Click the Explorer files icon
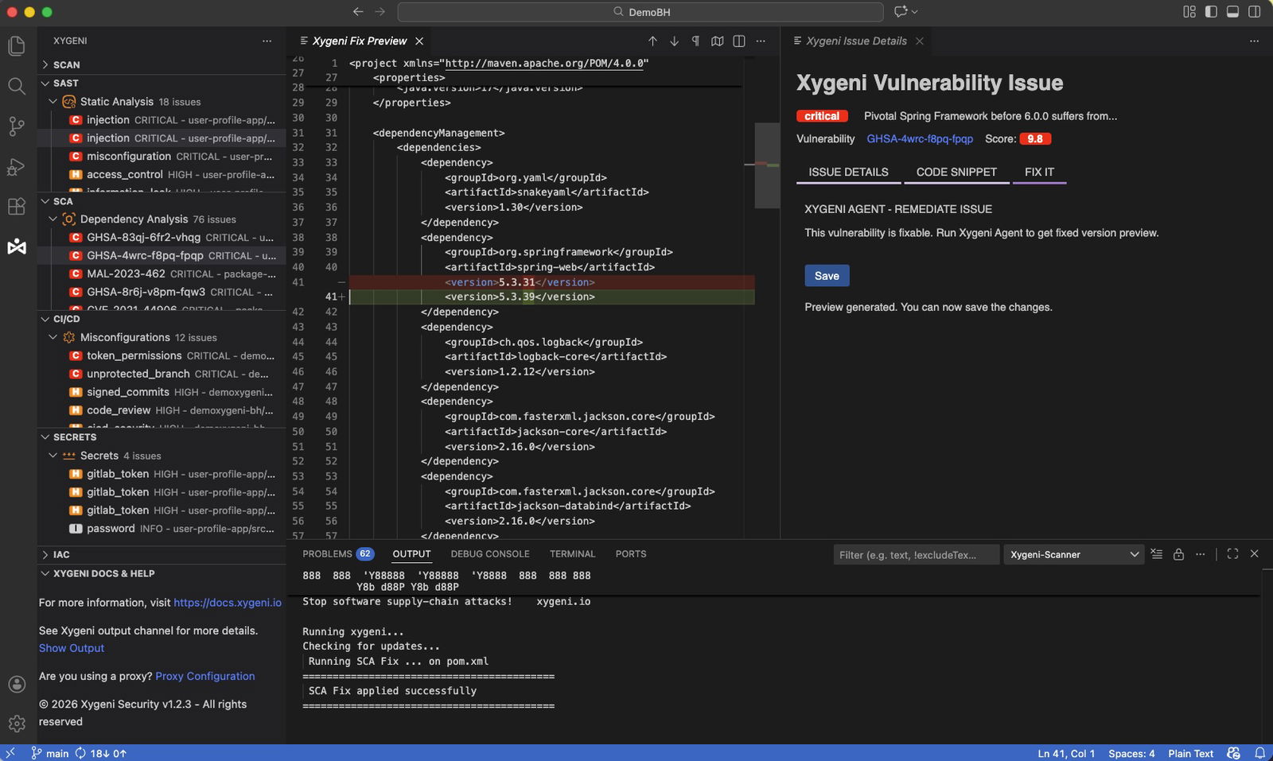1273x761 pixels. [17, 46]
